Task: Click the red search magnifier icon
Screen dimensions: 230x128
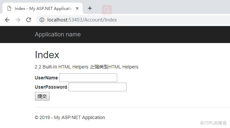Action: (107, 10)
